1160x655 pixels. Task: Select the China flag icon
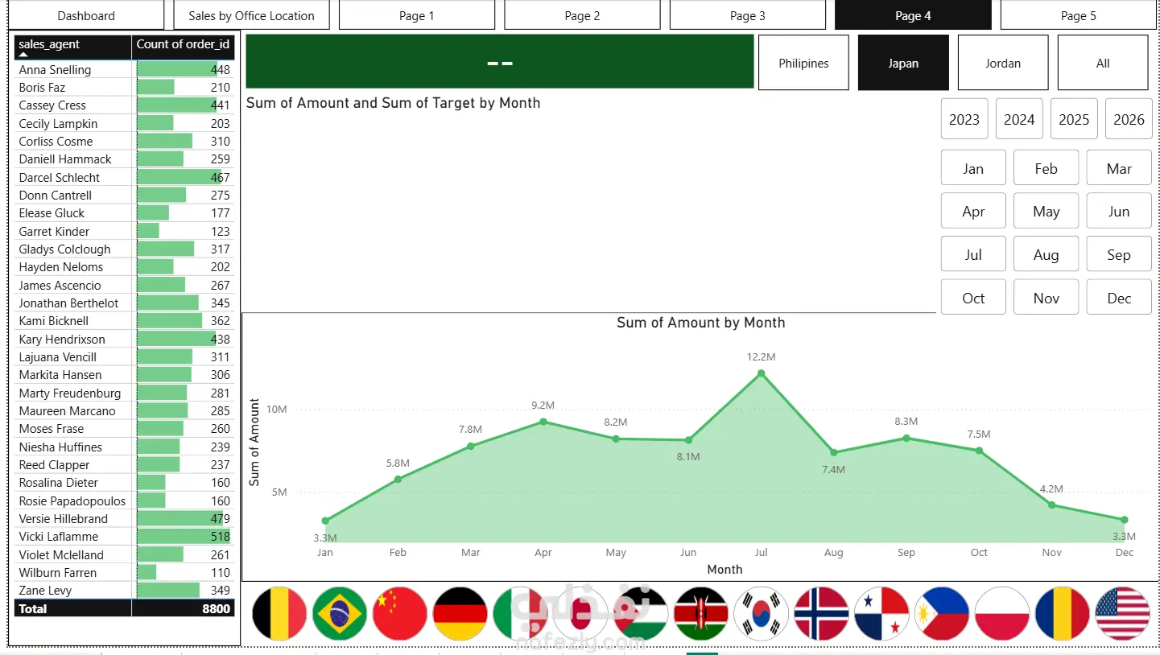(x=400, y=614)
